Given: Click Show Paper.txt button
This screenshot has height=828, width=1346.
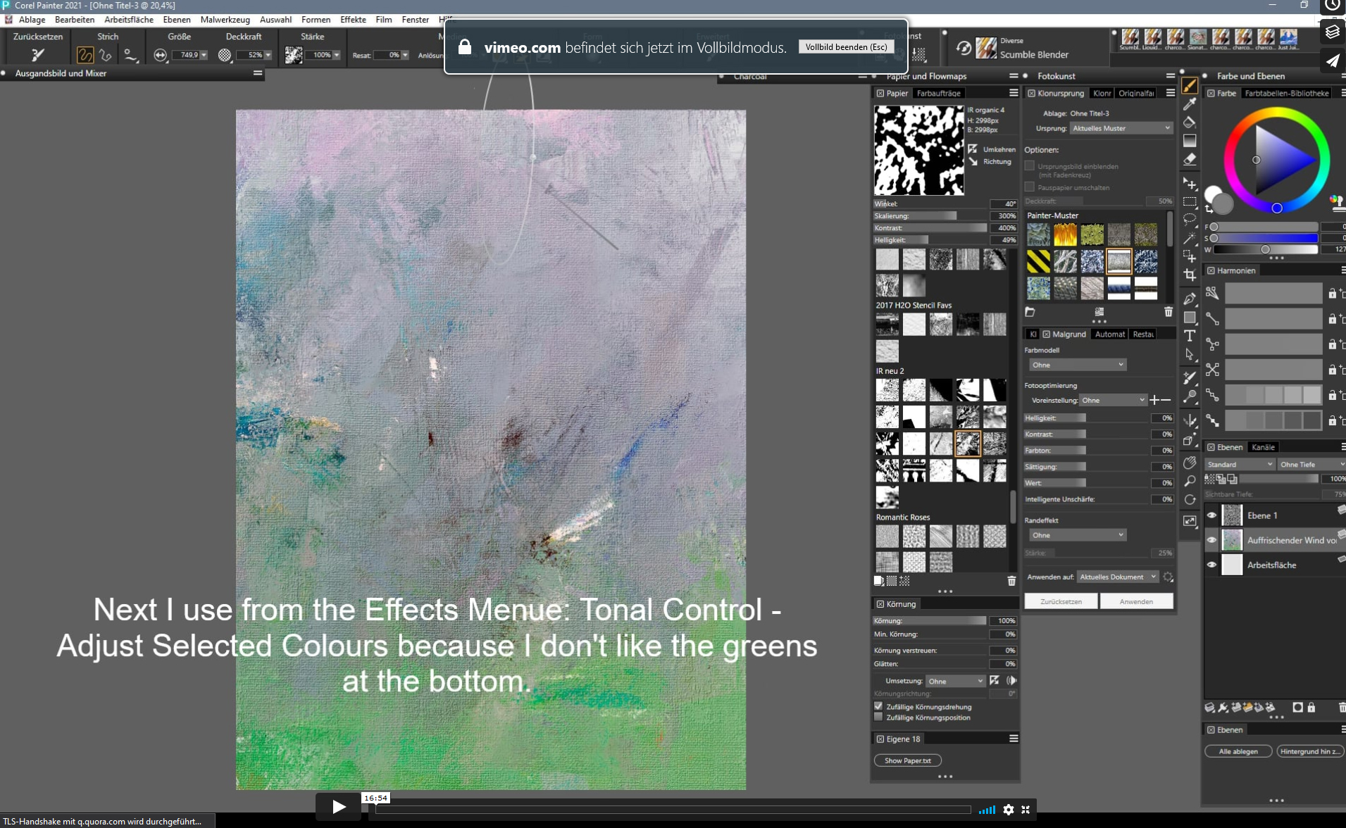Looking at the screenshot, I should [907, 760].
